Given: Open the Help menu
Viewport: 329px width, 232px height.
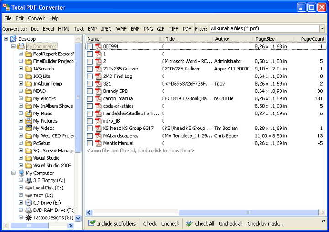Looking at the screenshot, I should (x=54, y=18).
